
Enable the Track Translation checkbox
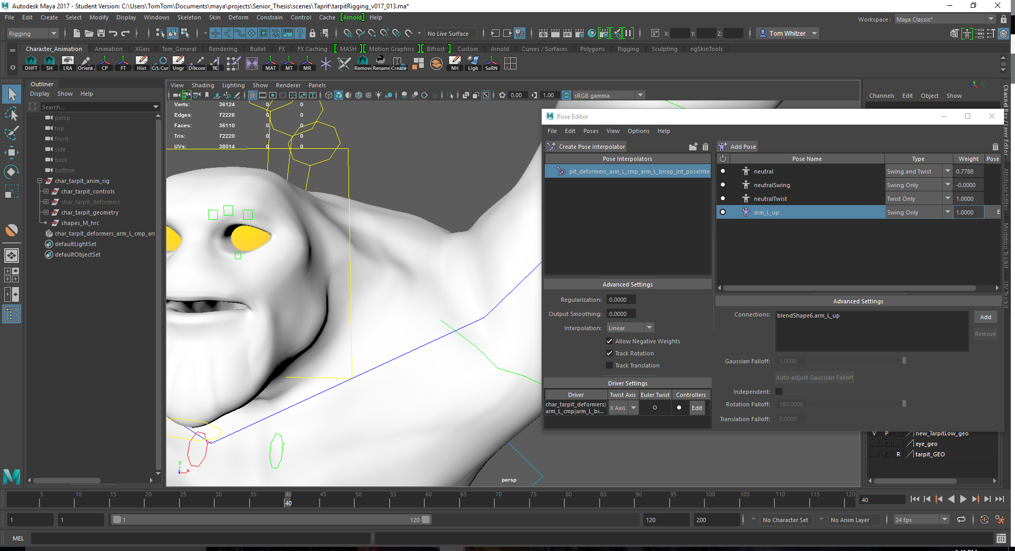(609, 365)
